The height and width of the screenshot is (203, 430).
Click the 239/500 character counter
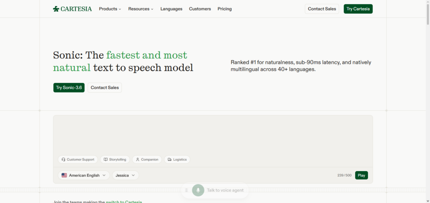coord(344,175)
